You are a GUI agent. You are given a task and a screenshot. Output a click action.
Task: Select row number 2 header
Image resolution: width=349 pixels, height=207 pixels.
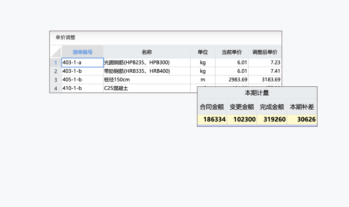55,71
